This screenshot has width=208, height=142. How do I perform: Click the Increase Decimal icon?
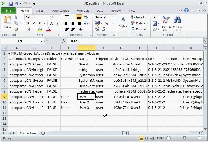point(97,29)
